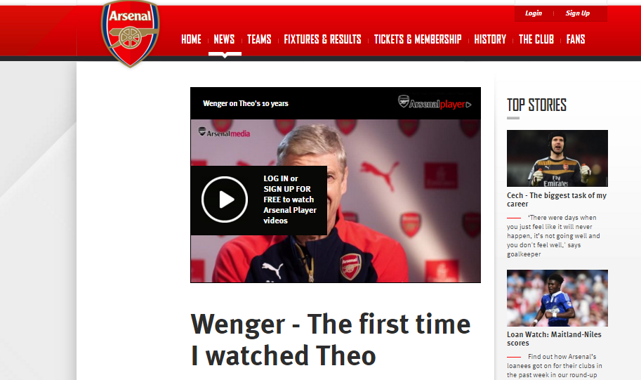
Task: Open the Cech goalkeeper story thumbnail
Action: 557,158
